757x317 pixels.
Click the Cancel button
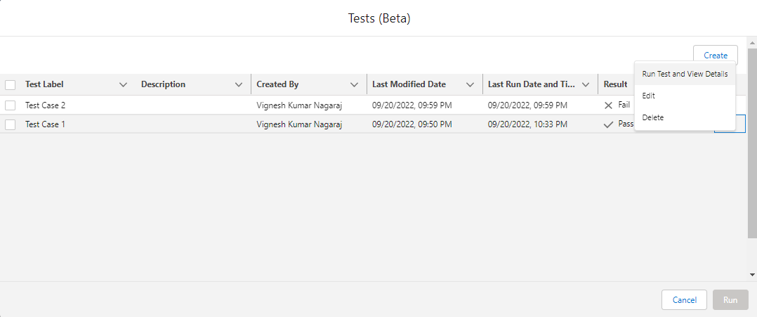pyautogui.click(x=684, y=300)
